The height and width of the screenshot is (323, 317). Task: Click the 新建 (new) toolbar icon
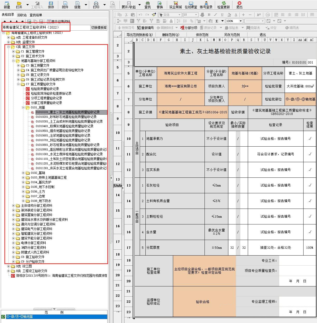tap(7, 5)
